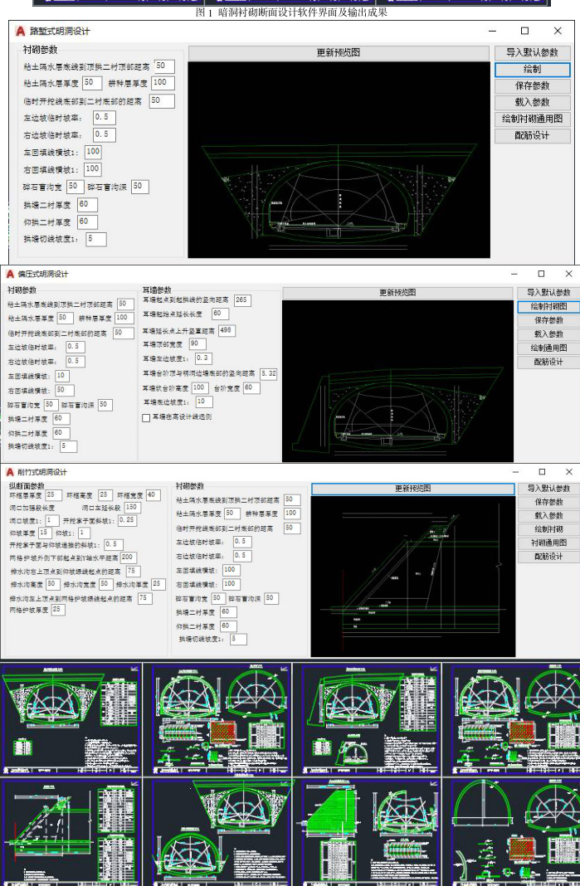
Task: Select the 网格护坡厚度 input box
Action: tap(57, 610)
